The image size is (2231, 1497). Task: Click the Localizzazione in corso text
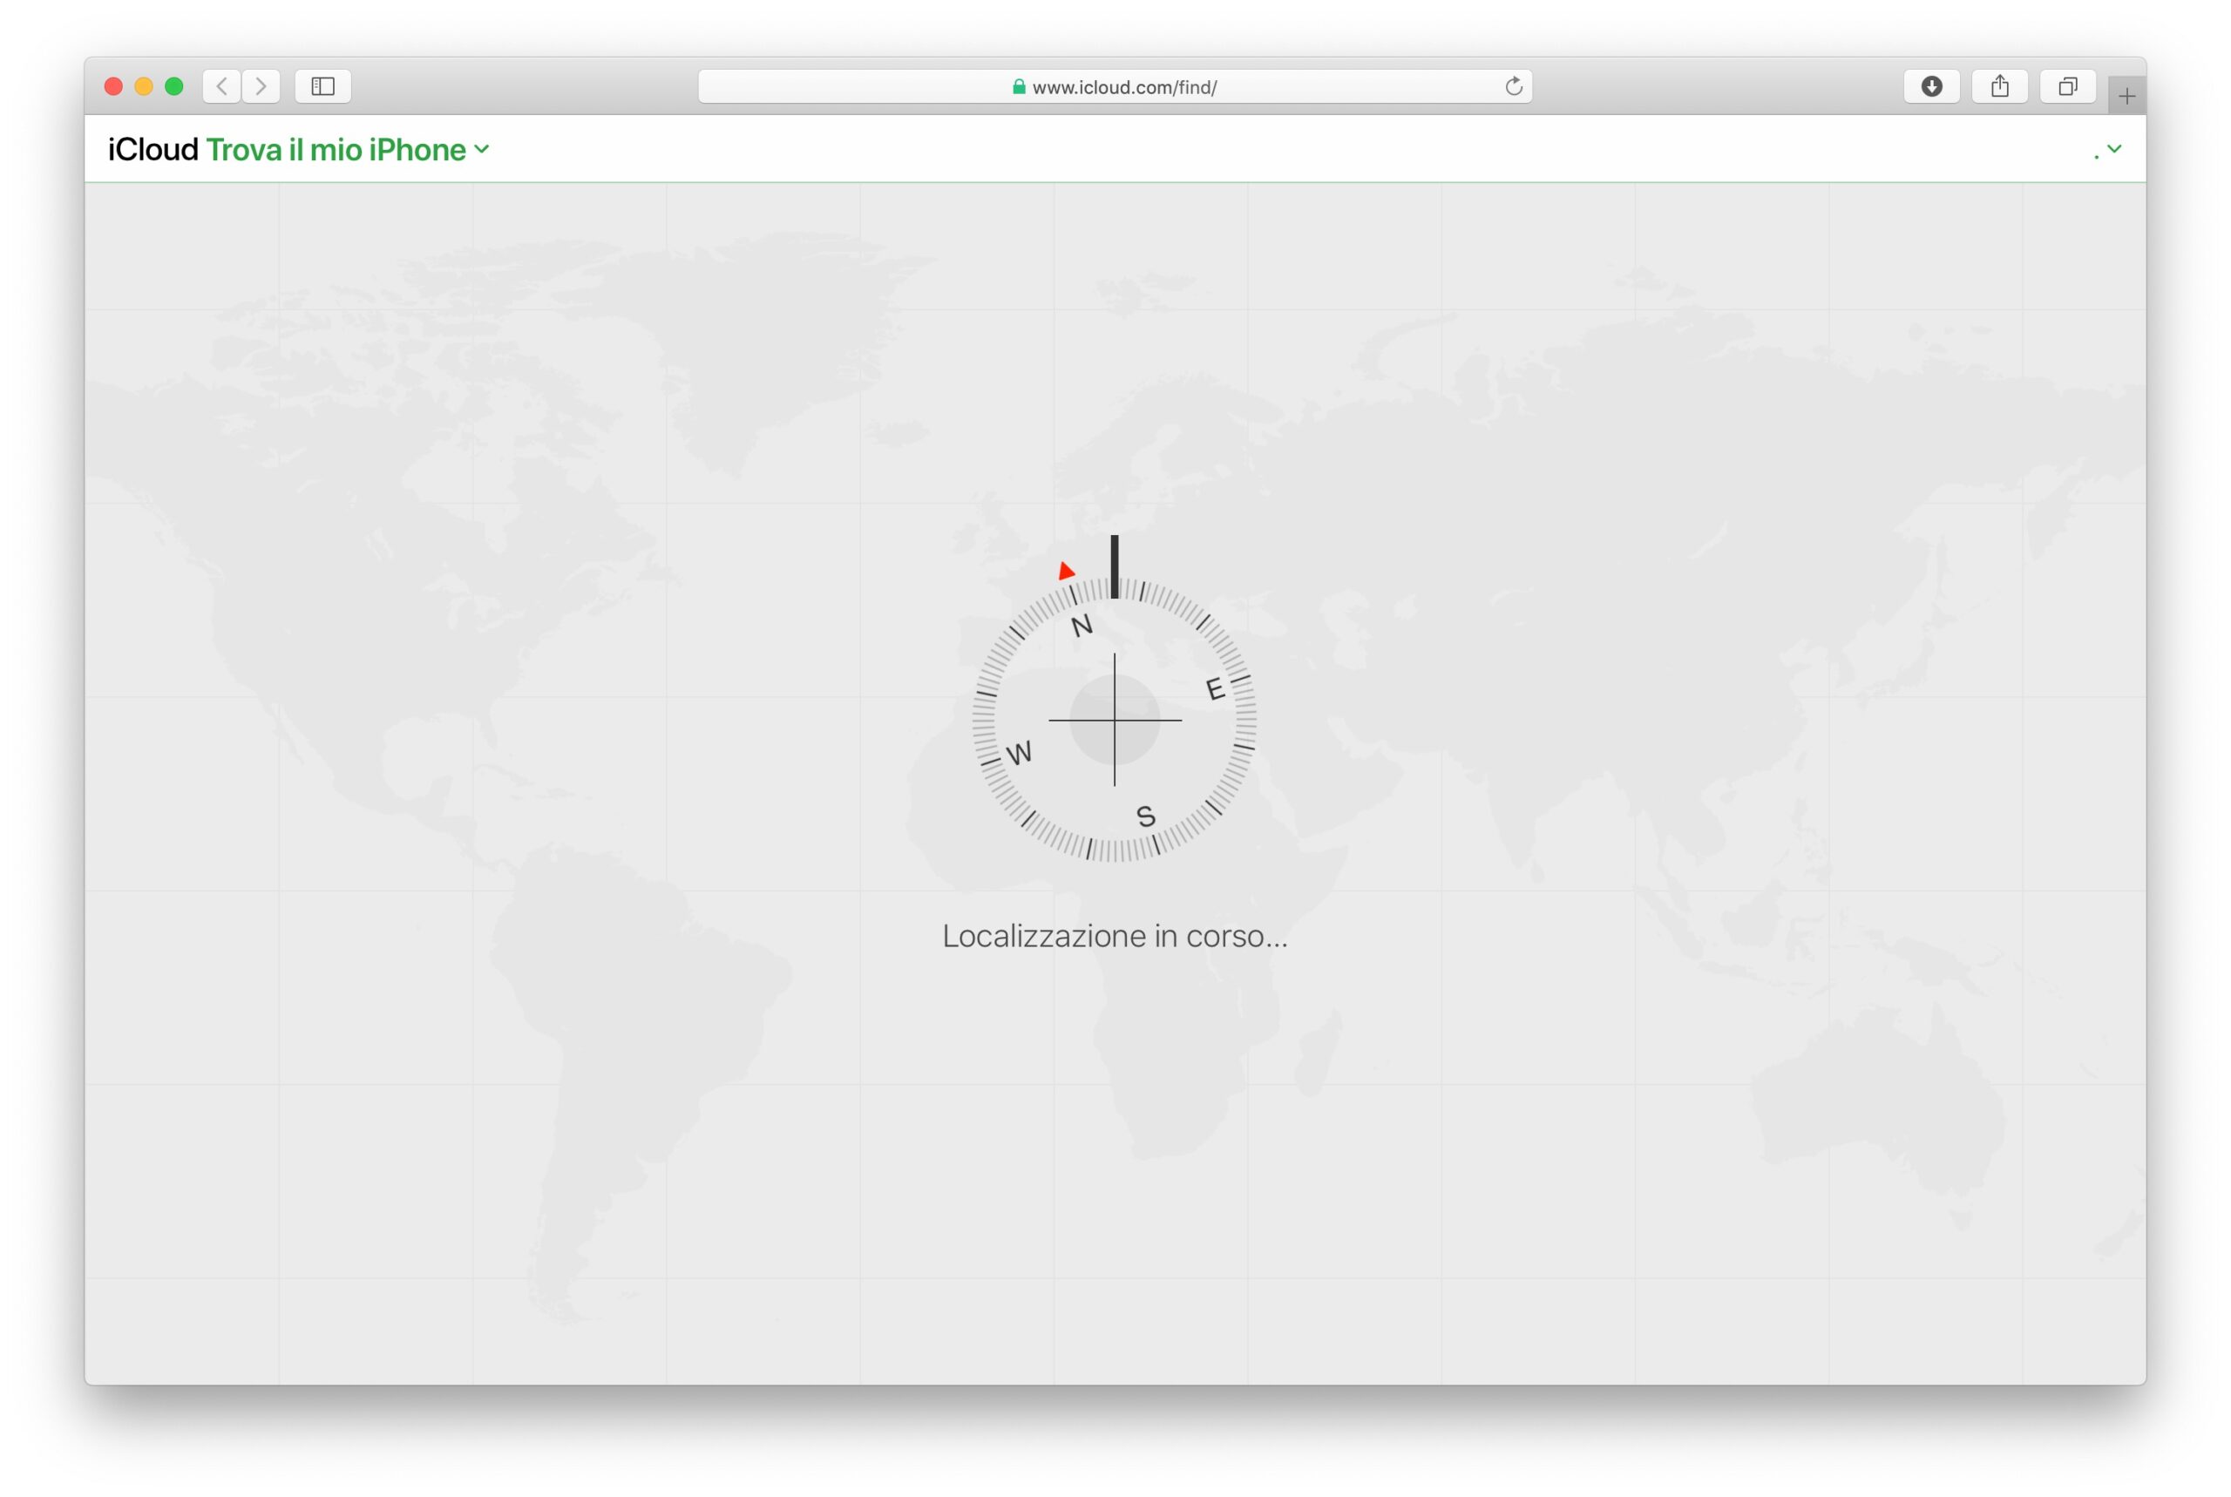coord(1114,936)
